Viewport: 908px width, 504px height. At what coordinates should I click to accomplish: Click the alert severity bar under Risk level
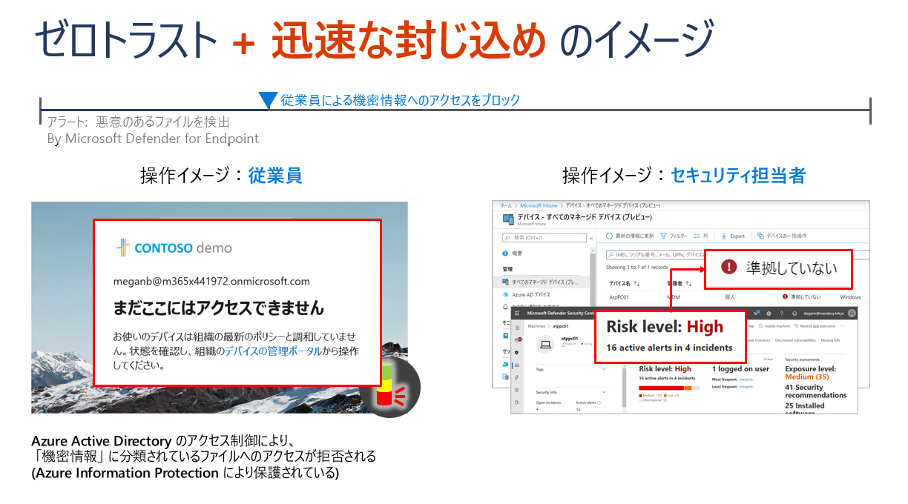click(x=669, y=388)
